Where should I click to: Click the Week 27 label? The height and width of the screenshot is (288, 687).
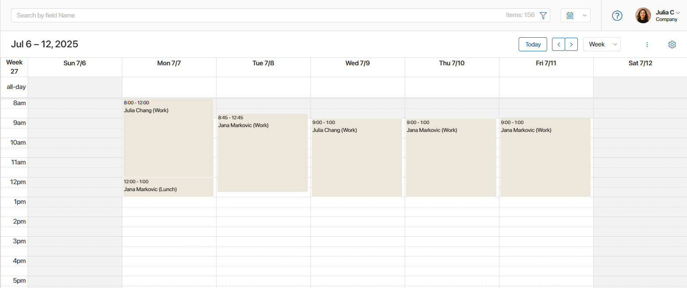[x=14, y=66]
